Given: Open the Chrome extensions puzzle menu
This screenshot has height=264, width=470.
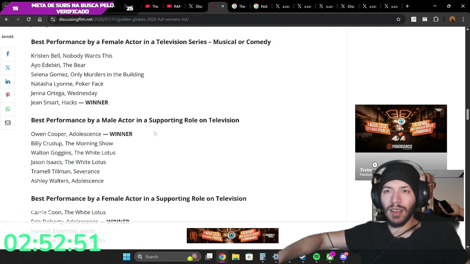Looking at the screenshot, I should [436, 19].
